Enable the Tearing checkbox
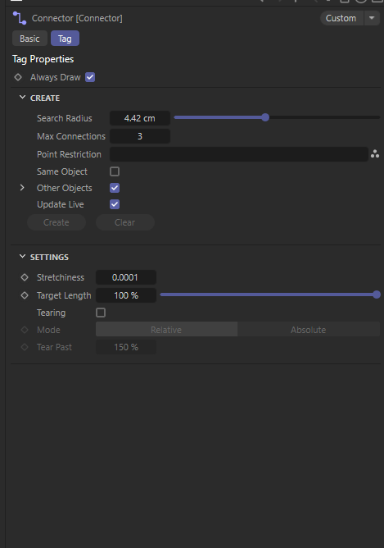Screen dimensions: 384x548 coord(101,313)
